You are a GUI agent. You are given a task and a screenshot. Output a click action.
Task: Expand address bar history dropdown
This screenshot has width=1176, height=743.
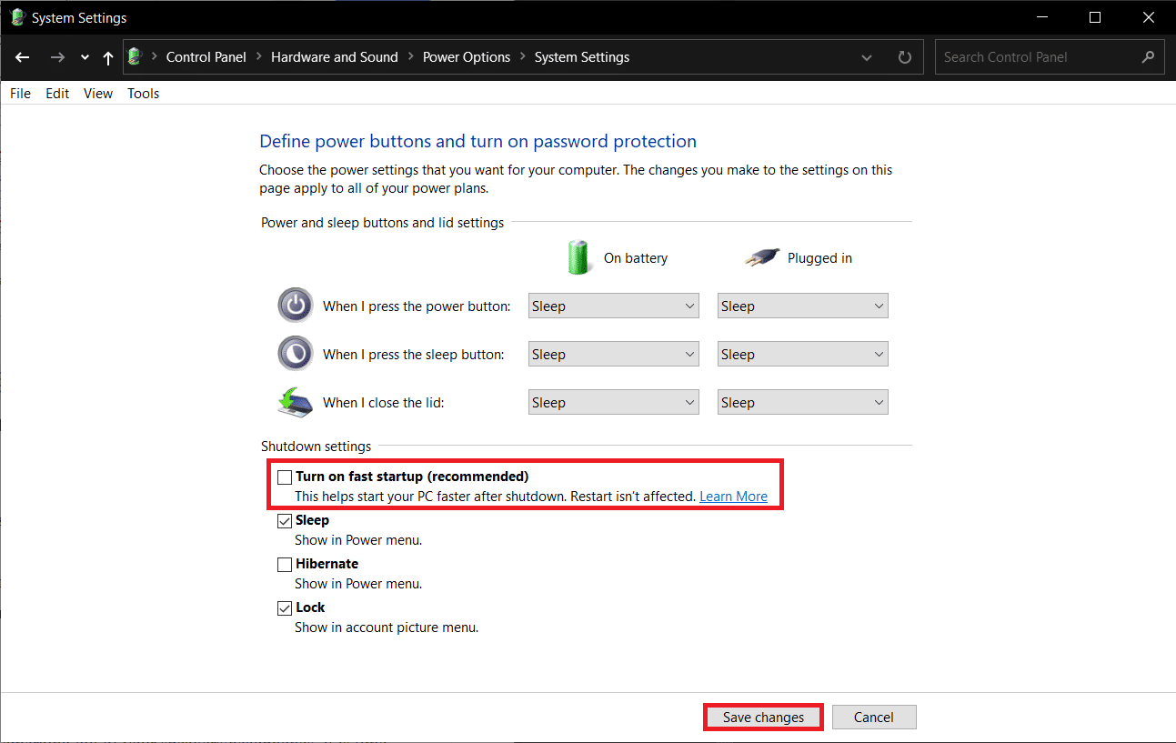click(868, 57)
